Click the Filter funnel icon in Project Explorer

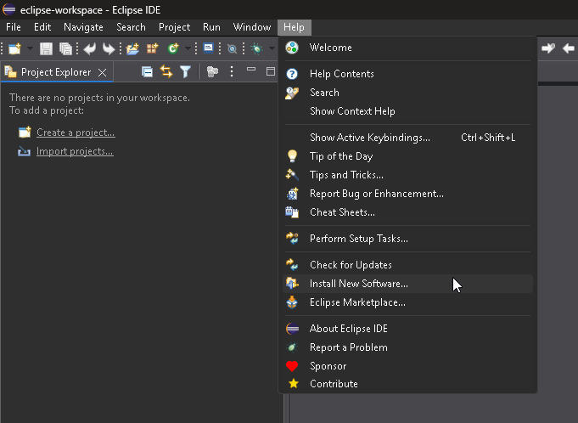tap(185, 71)
